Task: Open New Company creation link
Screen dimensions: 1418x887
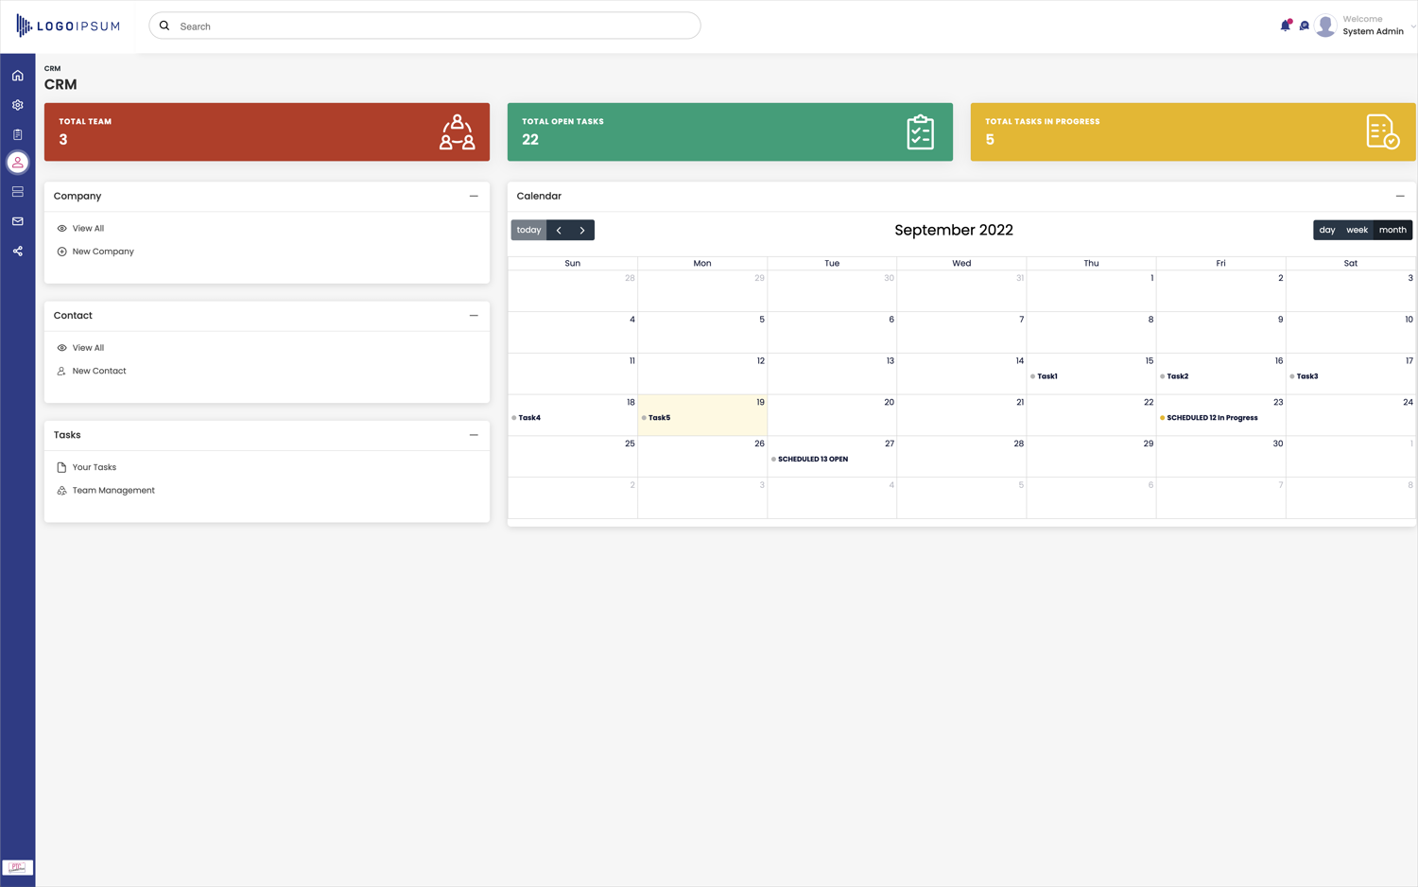Action: click(102, 251)
